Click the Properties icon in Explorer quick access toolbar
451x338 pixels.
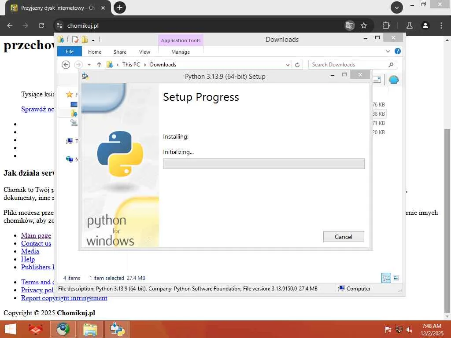[x=75, y=39]
